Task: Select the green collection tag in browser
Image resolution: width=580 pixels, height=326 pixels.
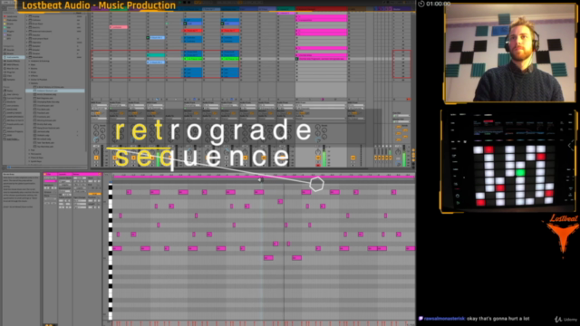Action: point(5,28)
